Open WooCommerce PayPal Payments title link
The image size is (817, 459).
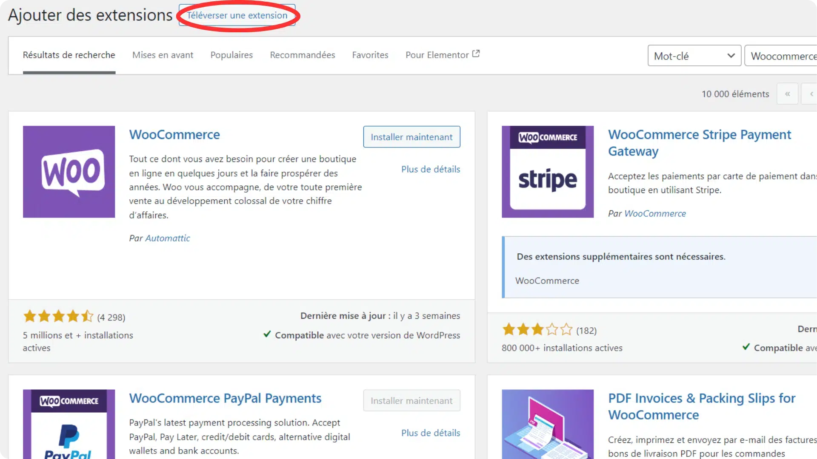[225, 398]
